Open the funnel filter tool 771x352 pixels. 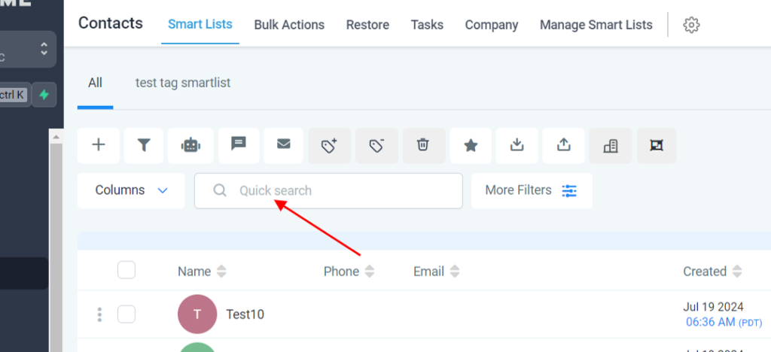coord(144,145)
